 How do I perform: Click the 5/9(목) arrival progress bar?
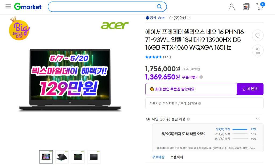point(240,129)
